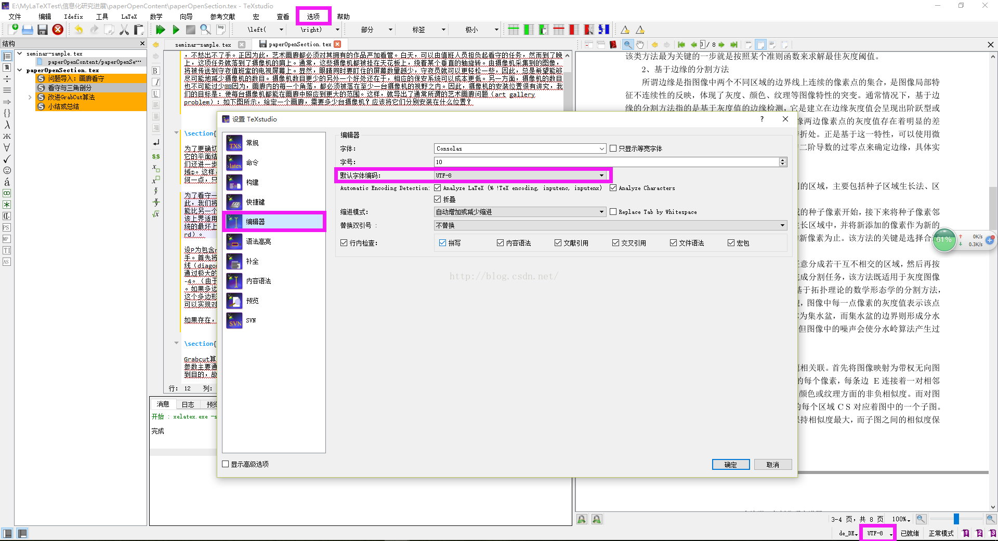Select 补全 completion settings category
The height and width of the screenshot is (541, 998).
[274, 261]
